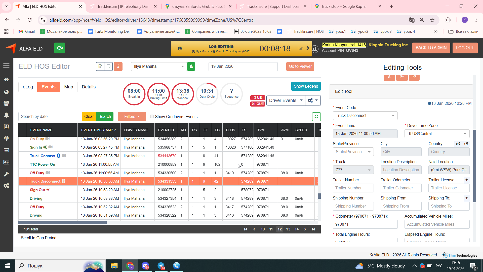This screenshot has height=272, width=483.
Task: Click the events table horizontal scrollbar
Action: 62,223
